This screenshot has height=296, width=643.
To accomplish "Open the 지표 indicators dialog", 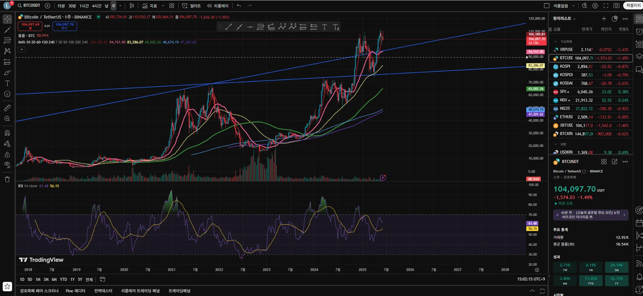I will pos(150,6).
